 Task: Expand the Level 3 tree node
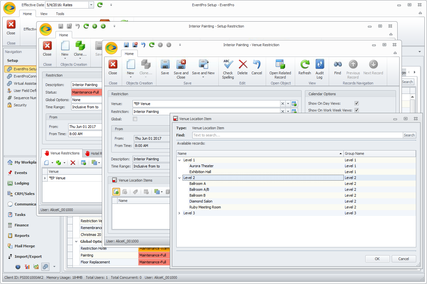(179, 213)
